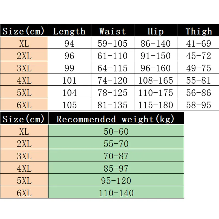
Task: Select the 110-140 weight range cell
Action: click(x=116, y=192)
